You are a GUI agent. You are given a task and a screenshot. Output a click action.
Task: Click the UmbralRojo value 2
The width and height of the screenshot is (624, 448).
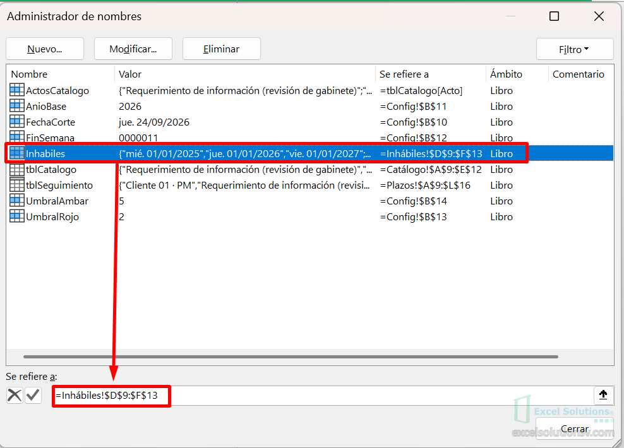point(121,217)
